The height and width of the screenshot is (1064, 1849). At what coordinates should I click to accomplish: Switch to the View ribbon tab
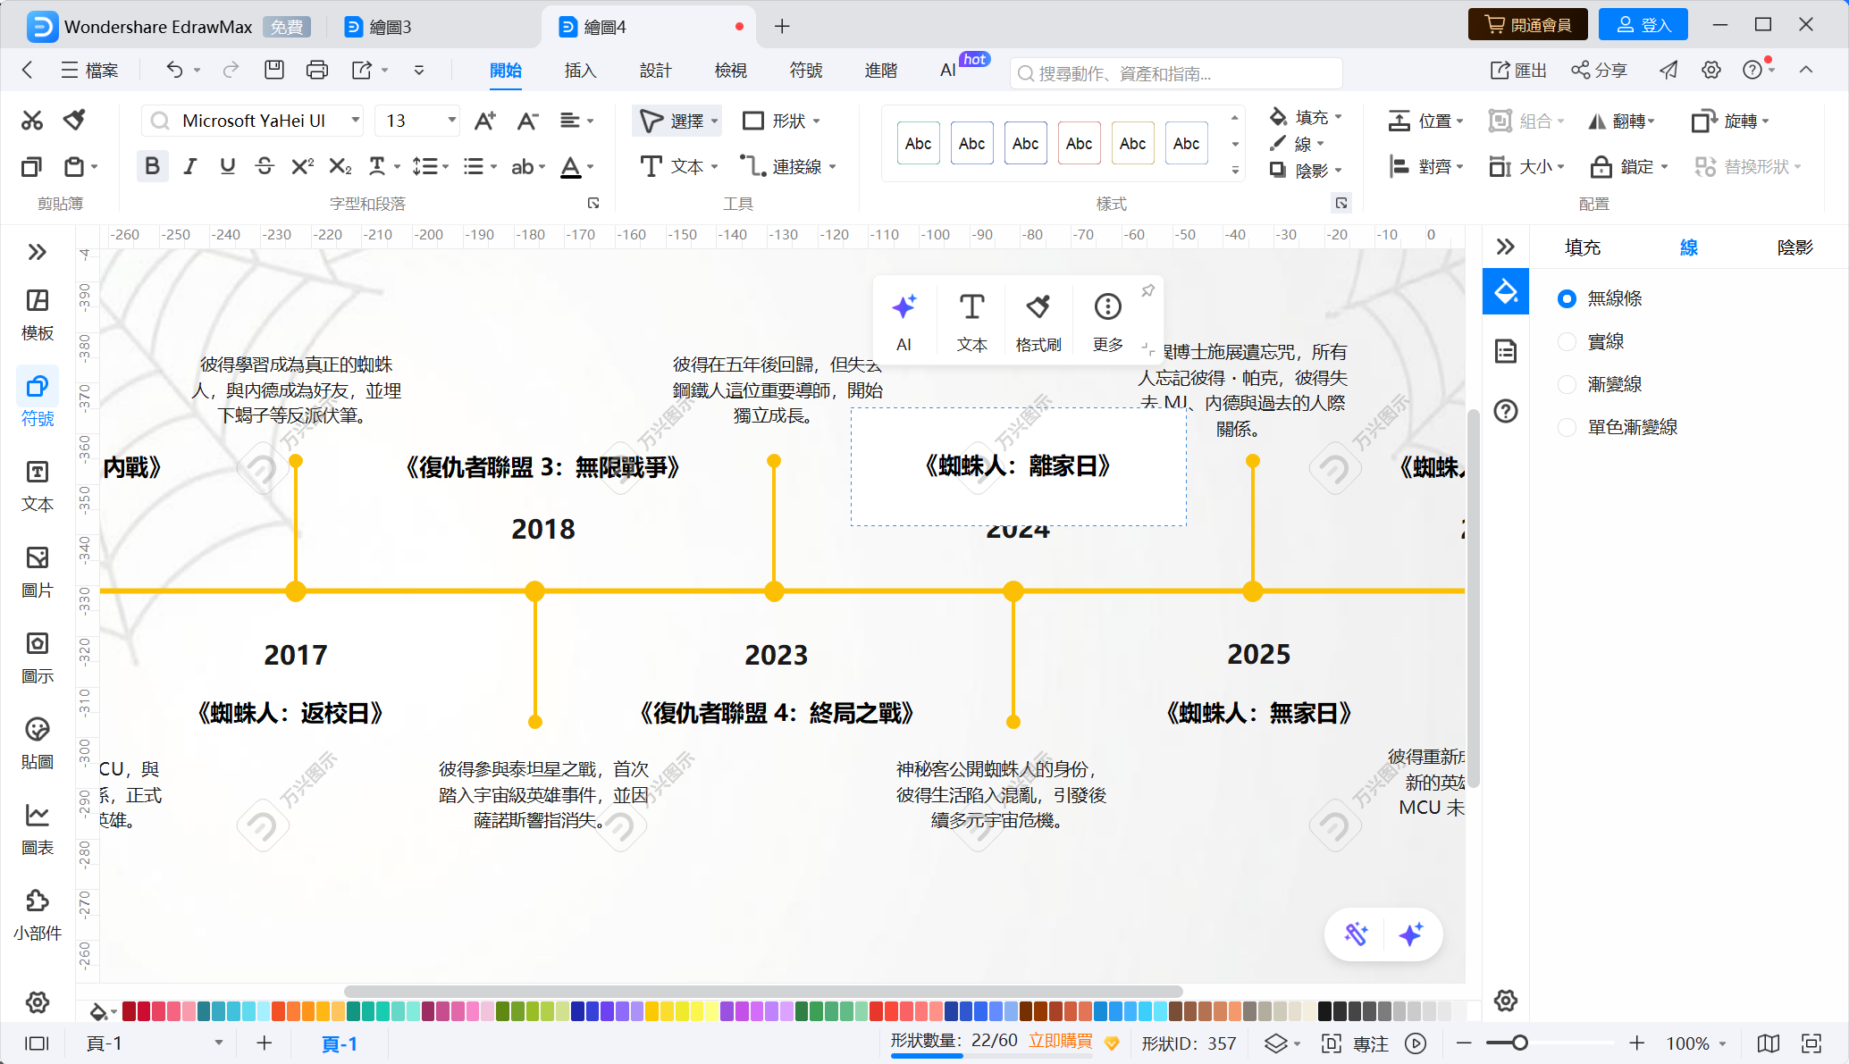(730, 70)
